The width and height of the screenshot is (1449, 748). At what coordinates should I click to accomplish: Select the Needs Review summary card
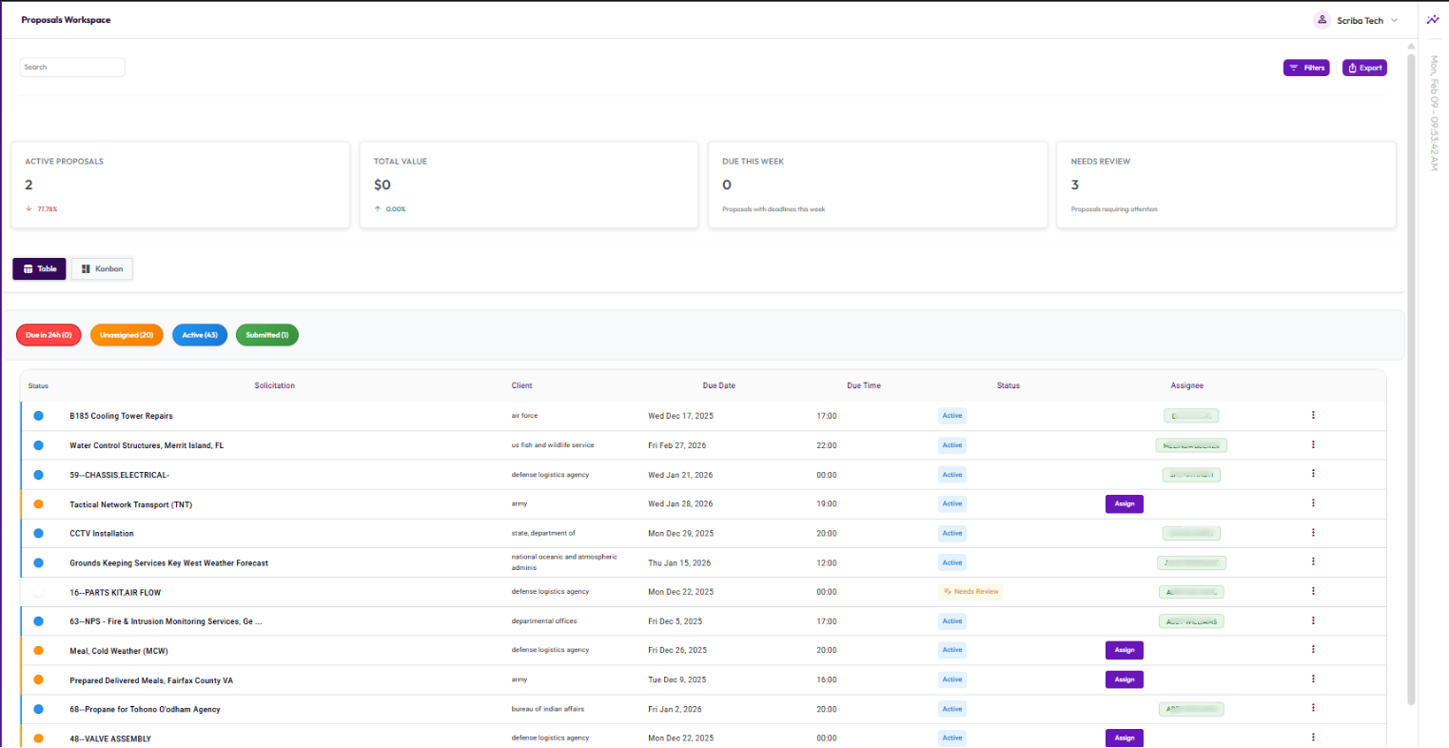[1226, 186]
